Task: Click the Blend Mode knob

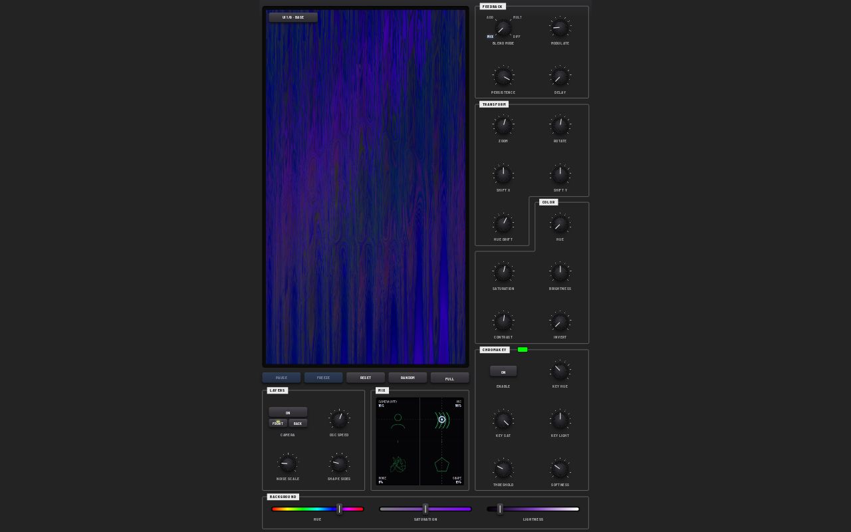Action: coord(503,28)
